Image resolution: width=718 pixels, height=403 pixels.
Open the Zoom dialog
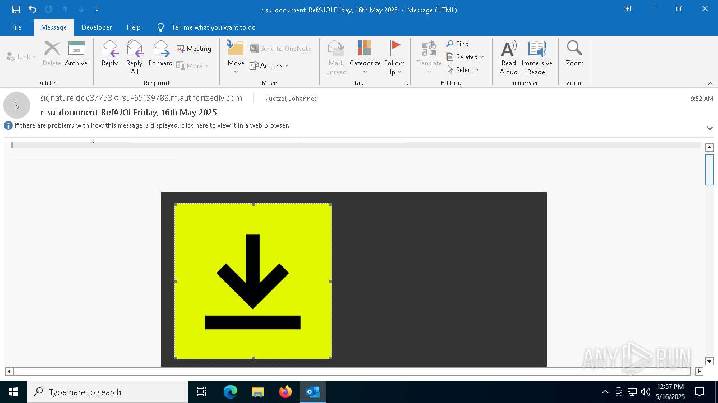pos(574,54)
